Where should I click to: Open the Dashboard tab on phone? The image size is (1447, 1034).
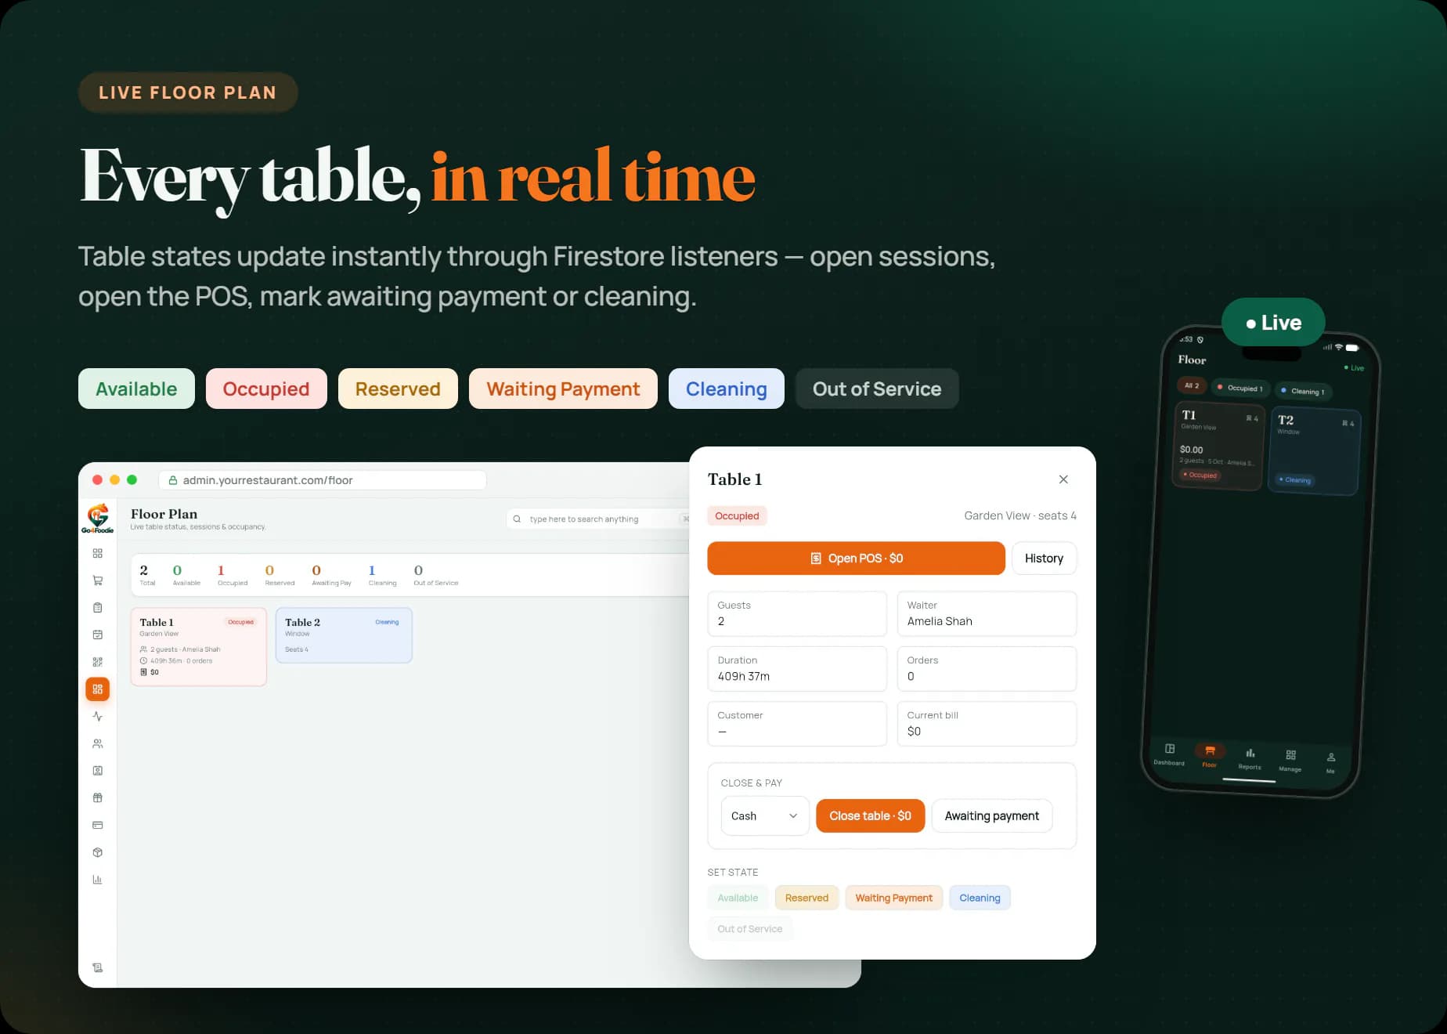[x=1169, y=754]
